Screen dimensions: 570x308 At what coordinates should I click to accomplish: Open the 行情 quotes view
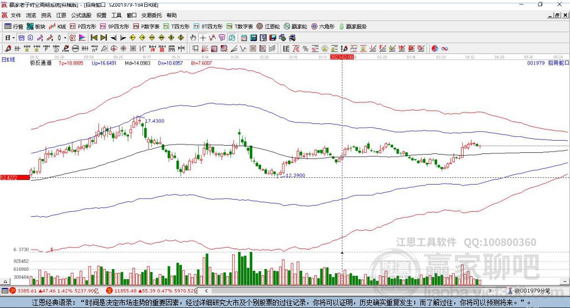coord(13,27)
